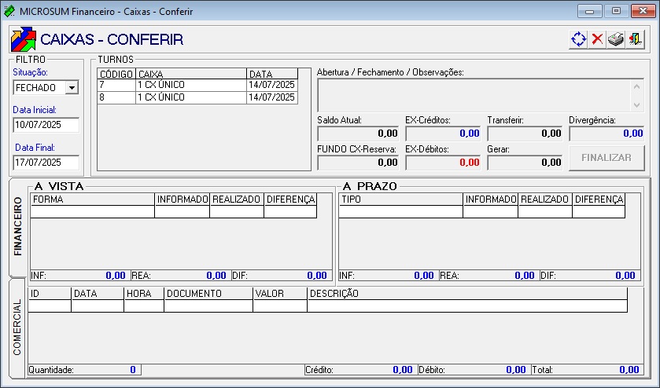Viewport: 660px width, 388px height.
Task: Click the blue refresh arrows icon
Action: (x=579, y=39)
